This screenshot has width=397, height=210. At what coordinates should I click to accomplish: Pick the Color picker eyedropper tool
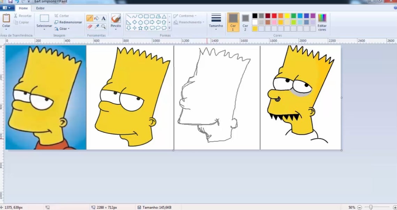click(97, 26)
